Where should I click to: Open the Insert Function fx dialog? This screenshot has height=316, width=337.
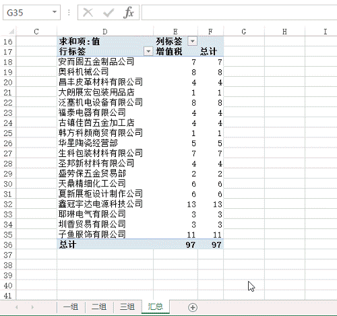click(129, 12)
